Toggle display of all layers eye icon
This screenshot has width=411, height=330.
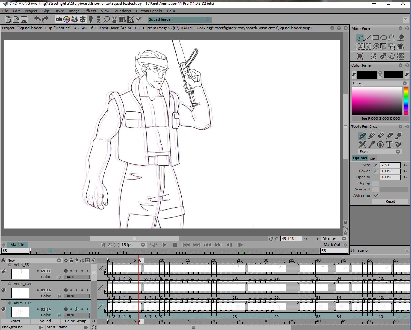pyautogui.click(x=66, y=260)
